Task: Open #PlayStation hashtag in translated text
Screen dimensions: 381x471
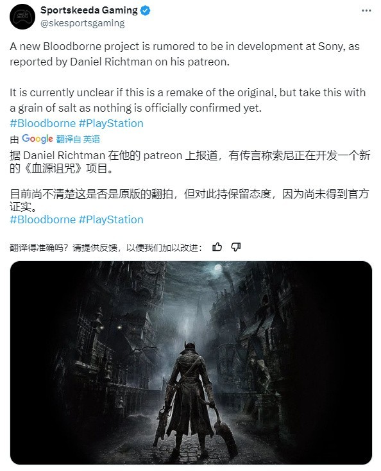Action: click(x=111, y=219)
